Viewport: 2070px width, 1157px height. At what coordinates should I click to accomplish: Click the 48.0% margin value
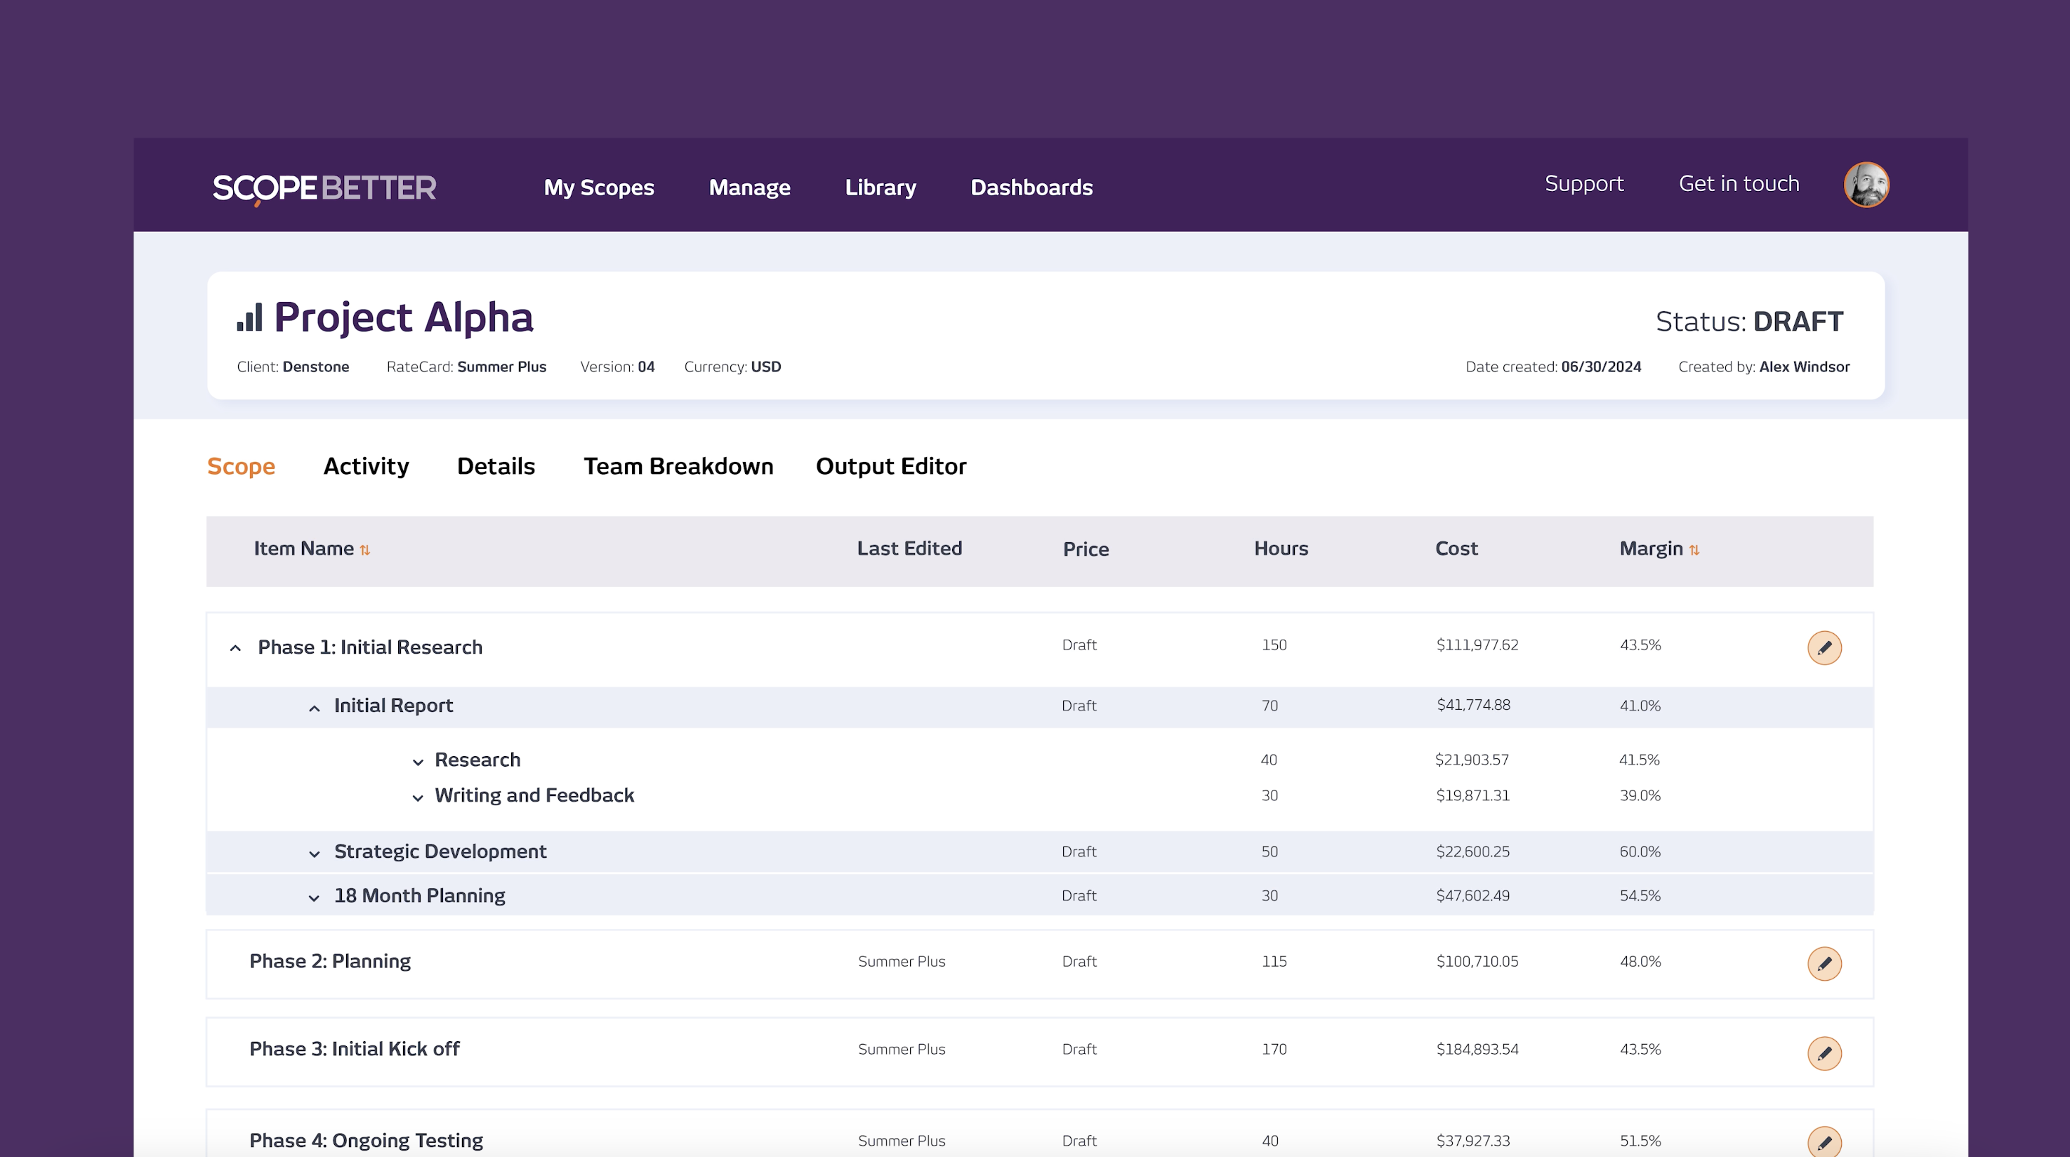(1640, 961)
